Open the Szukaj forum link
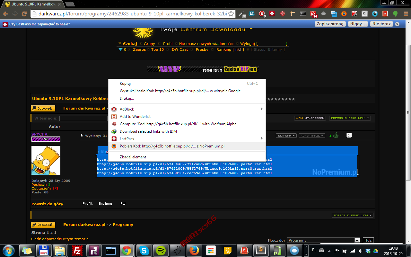 pos(130,44)
